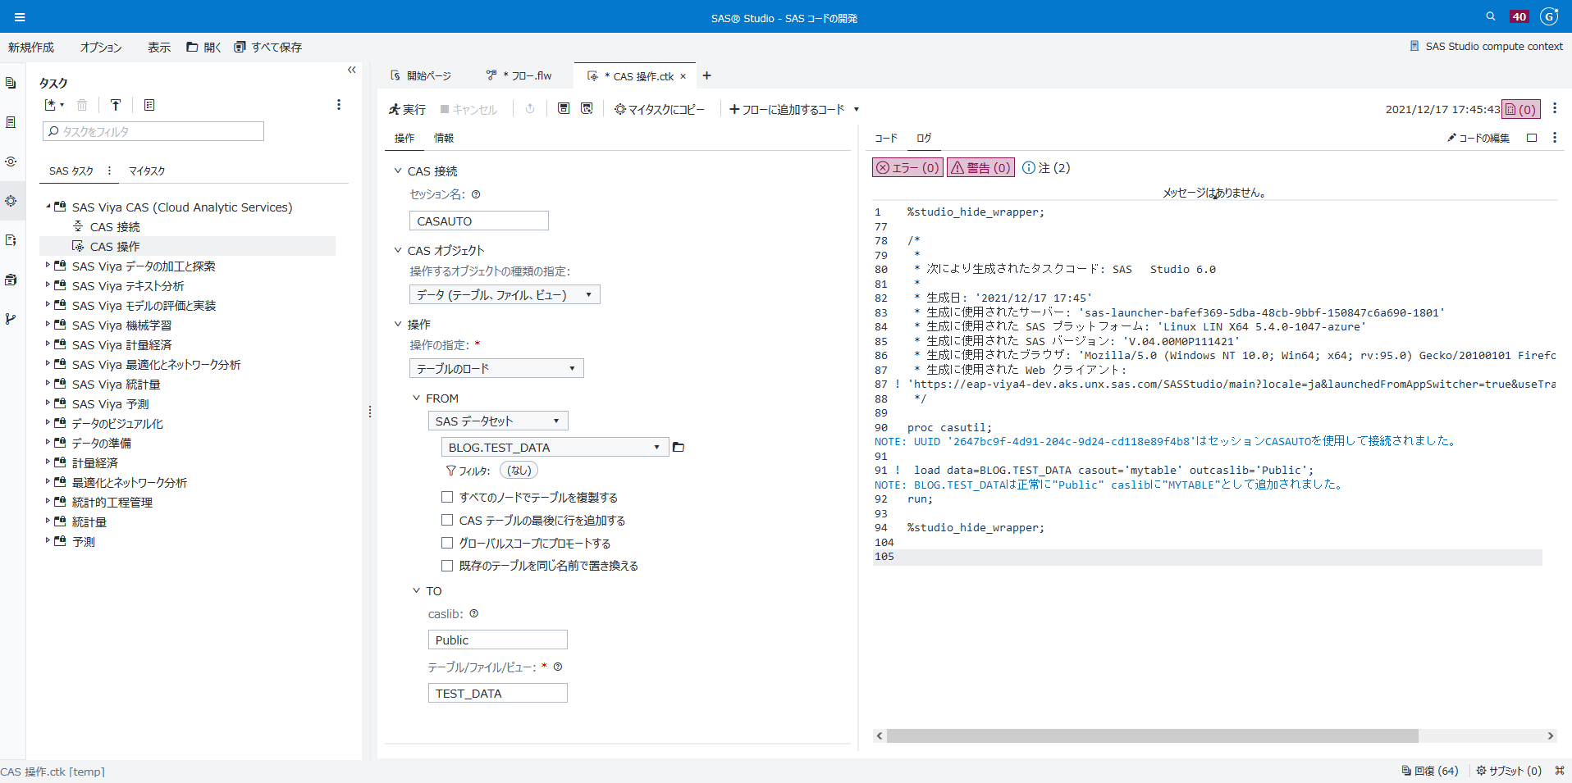This screenshot has width=1572, height=783.
Task: Collapse the CAS 接続 section
Action: 398,171
